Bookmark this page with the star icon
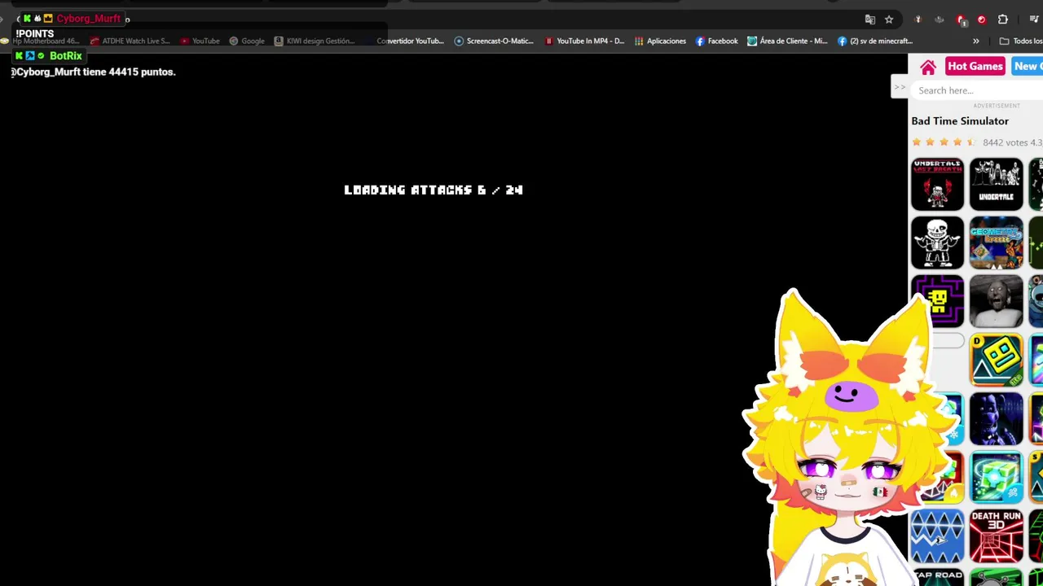Image resolution: width=1043 pixels, height=586 pixels. [x=889, y=20]
